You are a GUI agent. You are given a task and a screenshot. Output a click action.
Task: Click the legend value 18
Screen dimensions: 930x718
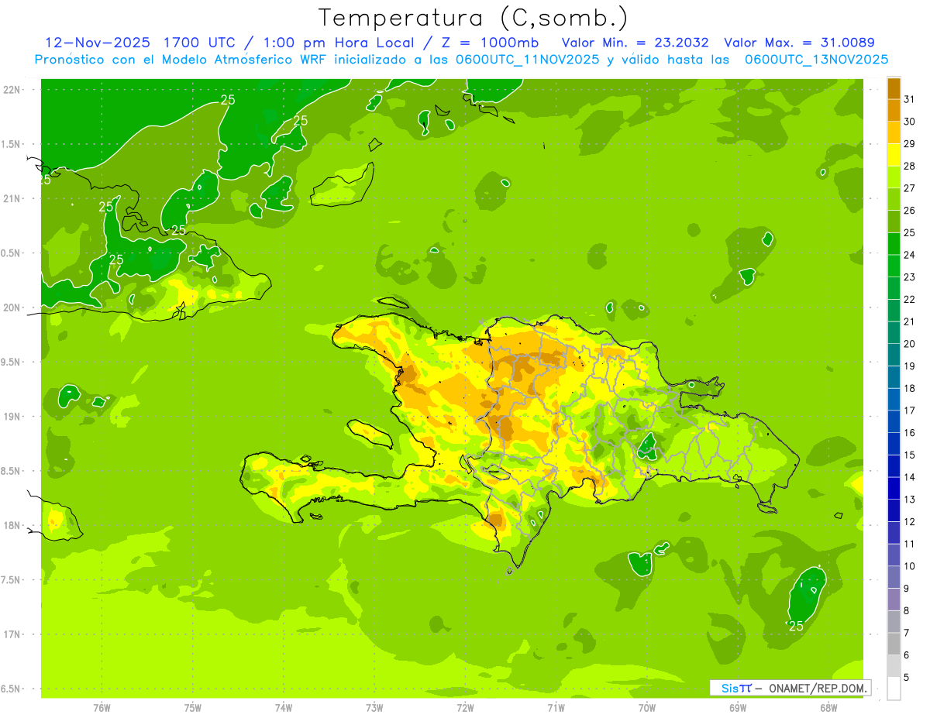909,388
